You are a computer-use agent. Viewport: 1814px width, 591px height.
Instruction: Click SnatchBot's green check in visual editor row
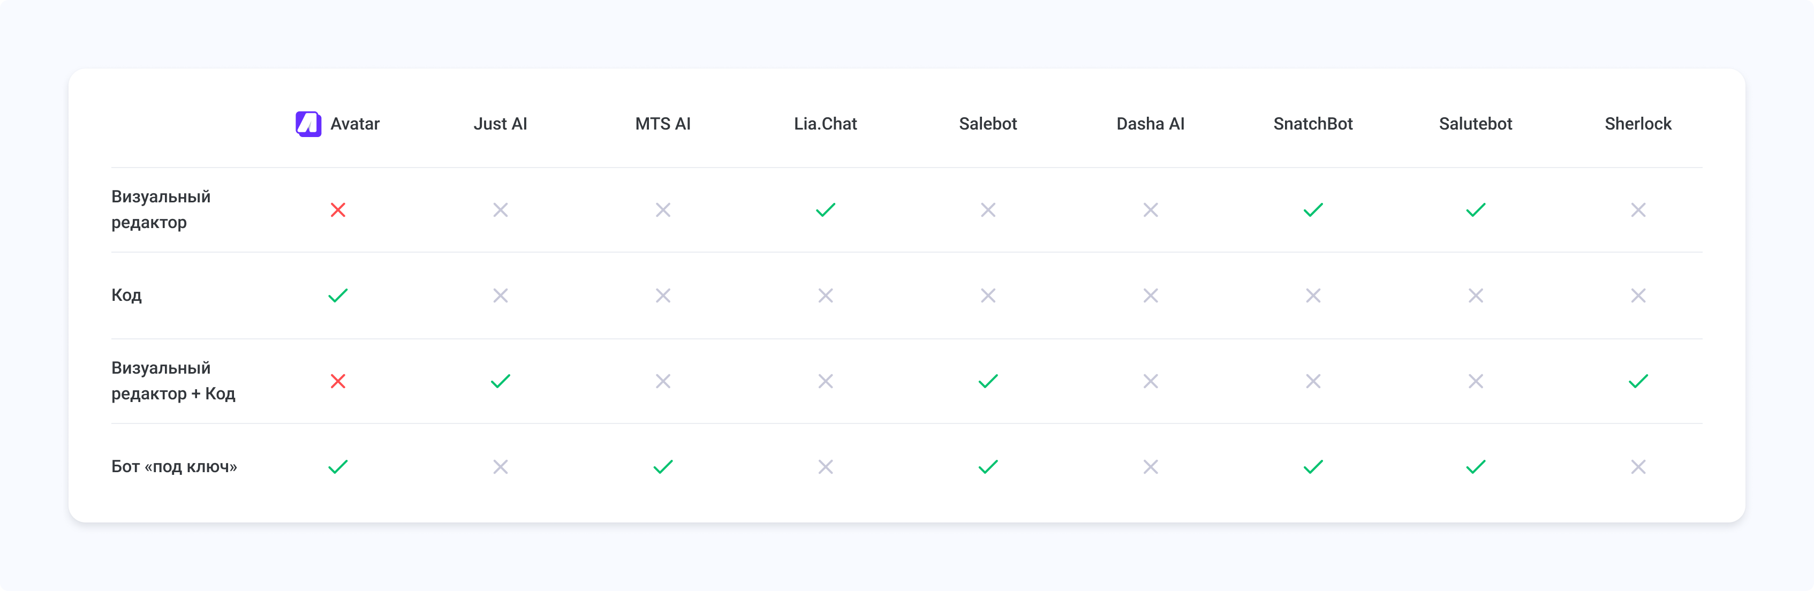(1313, 210)
